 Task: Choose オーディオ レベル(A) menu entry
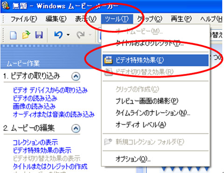(x=155, y=125)
